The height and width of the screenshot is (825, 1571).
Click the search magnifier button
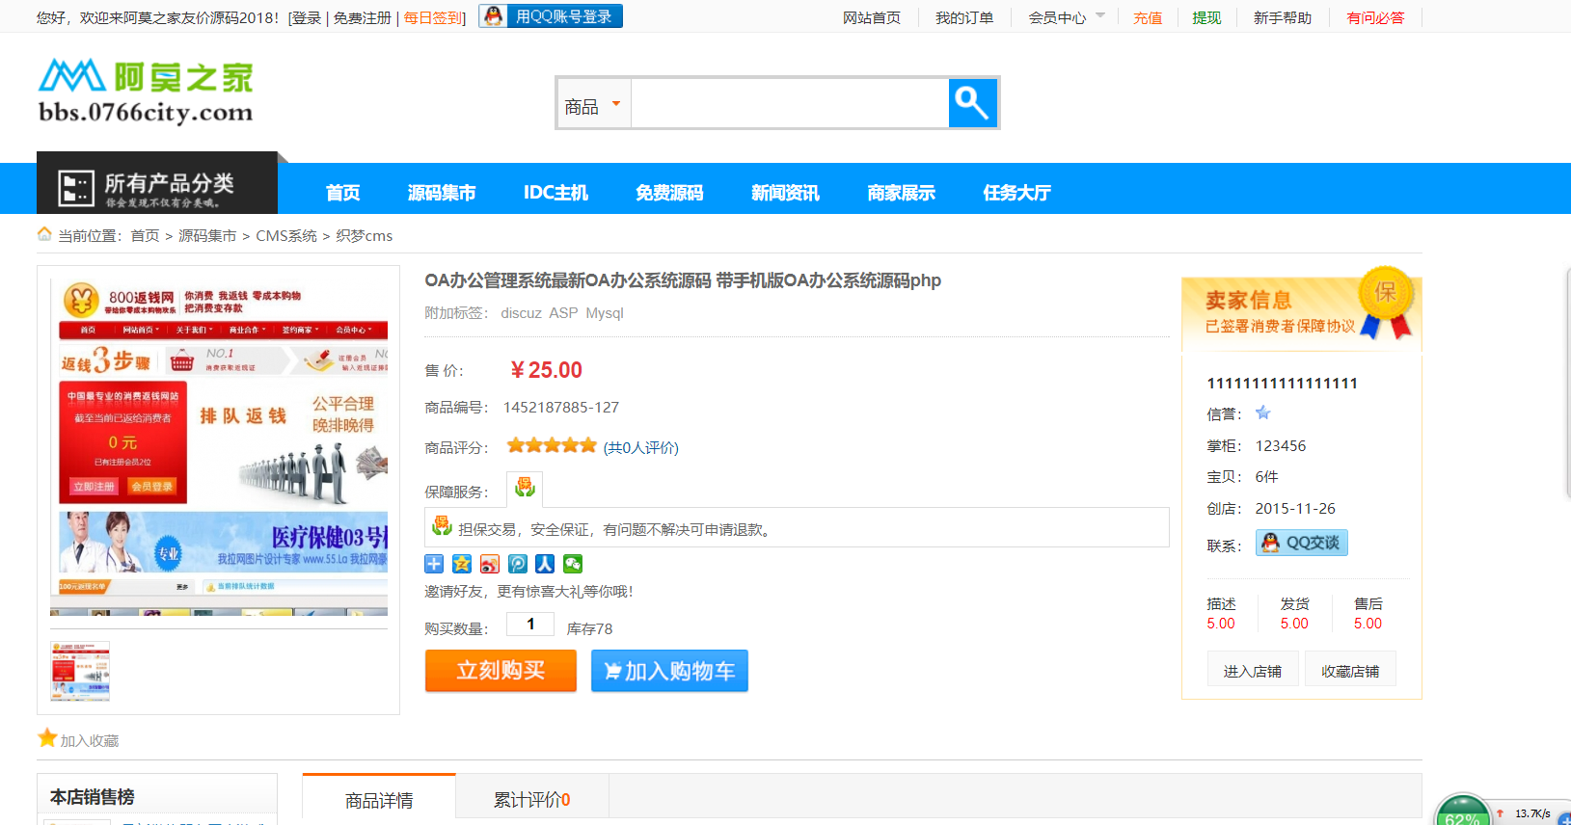(x=972, y=103)
